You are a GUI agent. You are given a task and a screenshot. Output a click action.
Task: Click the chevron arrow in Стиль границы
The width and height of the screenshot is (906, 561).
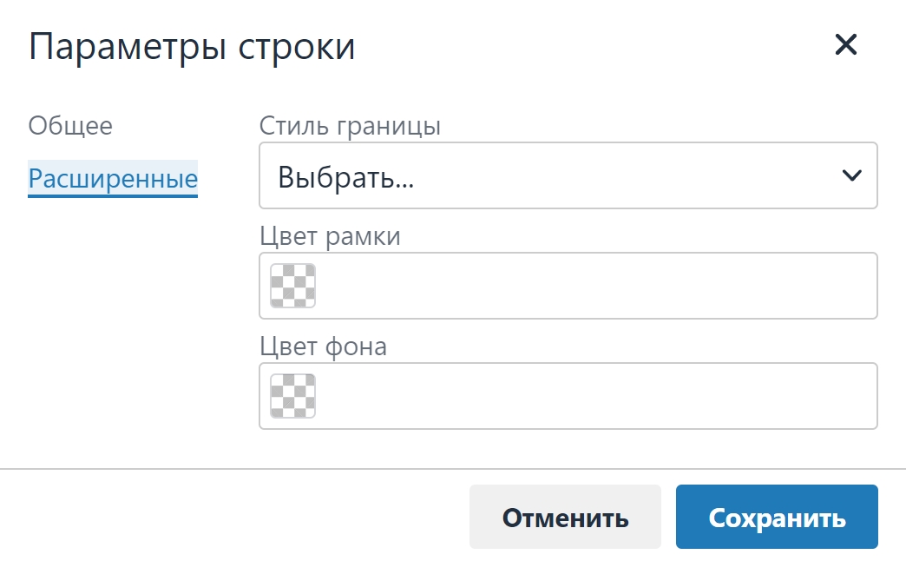point(851,175)
